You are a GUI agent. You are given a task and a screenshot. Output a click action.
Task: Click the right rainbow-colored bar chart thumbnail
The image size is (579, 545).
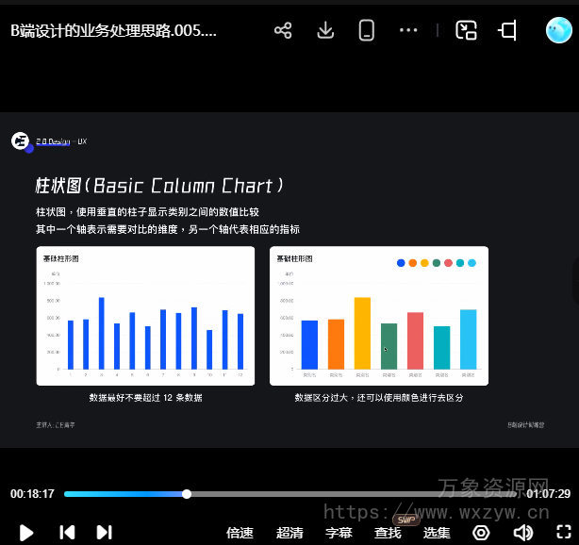coord(379,316)
